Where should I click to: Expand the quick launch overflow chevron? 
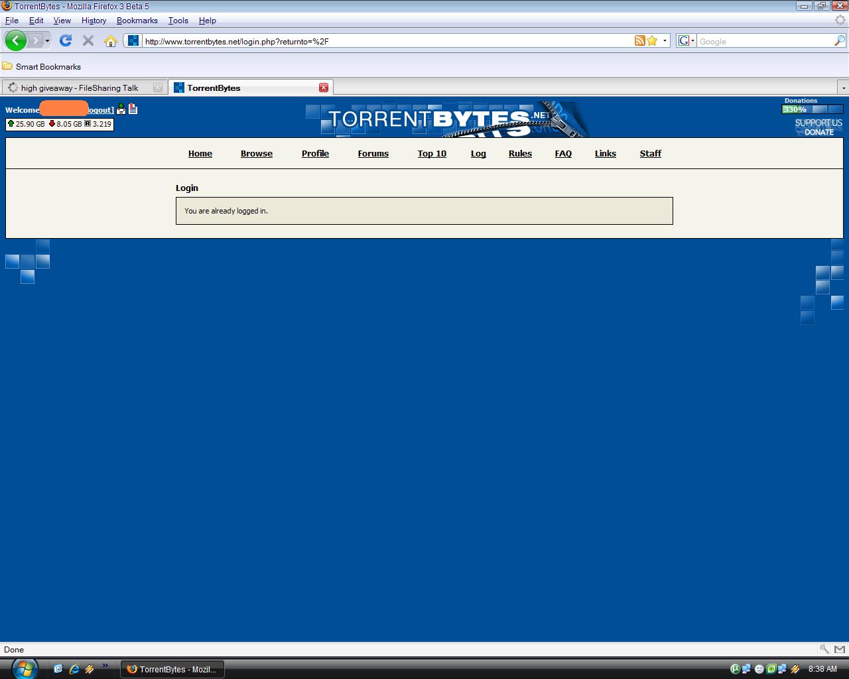105,666
